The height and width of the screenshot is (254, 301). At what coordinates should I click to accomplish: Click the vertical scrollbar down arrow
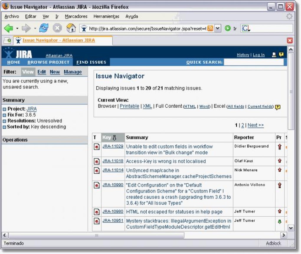click(x=291, y=228)
